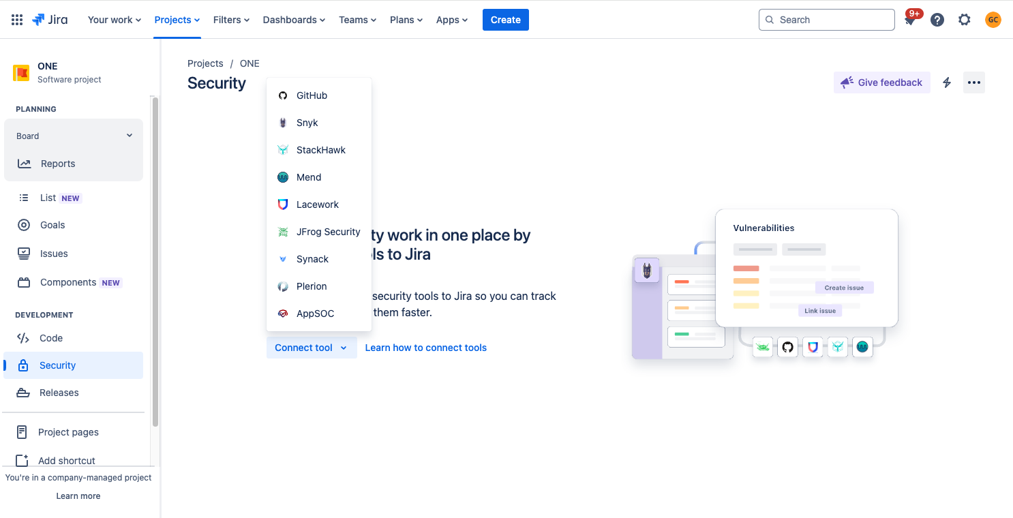The image size is (1013, 518).
Task: Open the ONE breadcrumb link
Action: pos(250,63)
